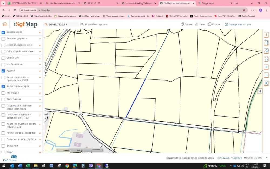Open the Цени menu item

click(200, 24)
